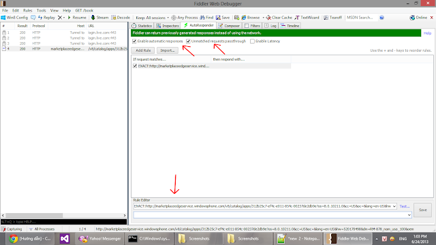Replay the selected session

click(46, 18)
